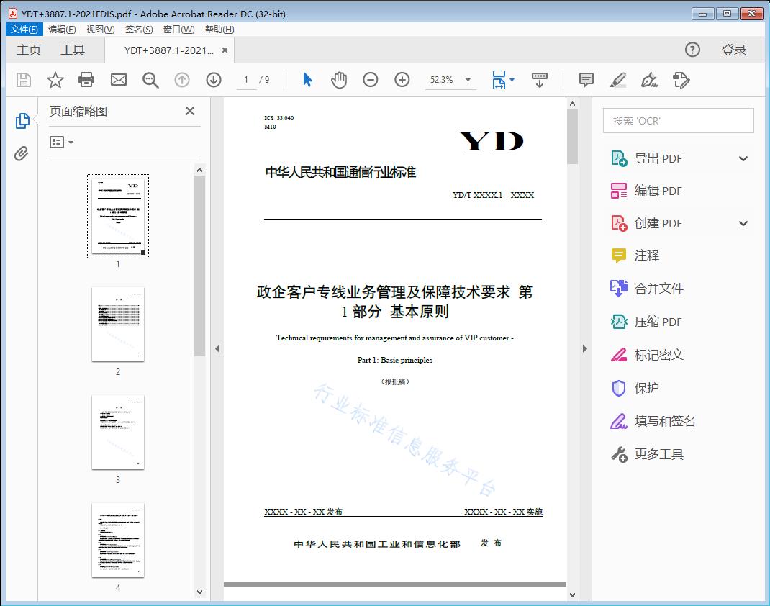The height and width of the screenshot is (606, 770).
Task: Enter presentation mode via screen icon
Action: pos(540,80)
